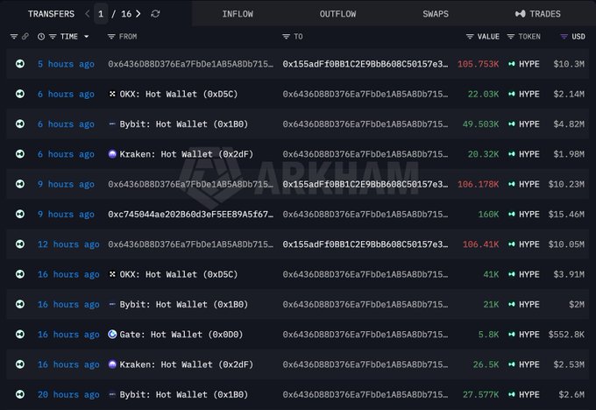Viewport: 596px width, 410px height.
Task: Open chain icon of 20.32K HYPE row
Action: tap(20, 153)
